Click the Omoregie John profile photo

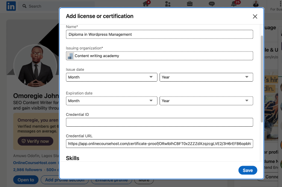coord(35,66)
